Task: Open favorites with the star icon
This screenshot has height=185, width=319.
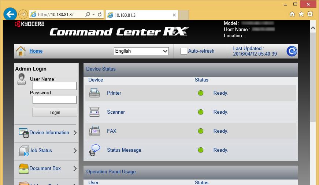Action: point(301,14)
